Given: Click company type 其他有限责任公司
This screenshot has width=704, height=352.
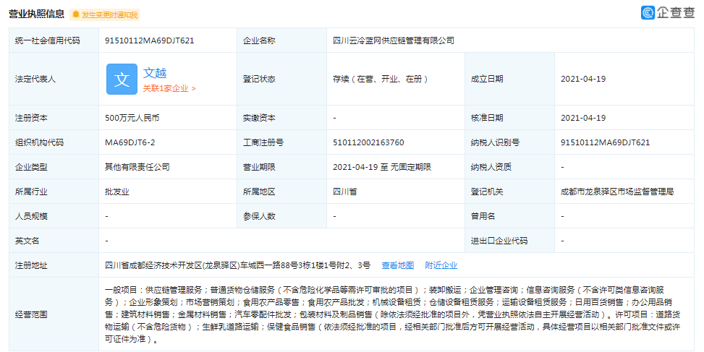Looking at the screenshot, I should (137, 167).
